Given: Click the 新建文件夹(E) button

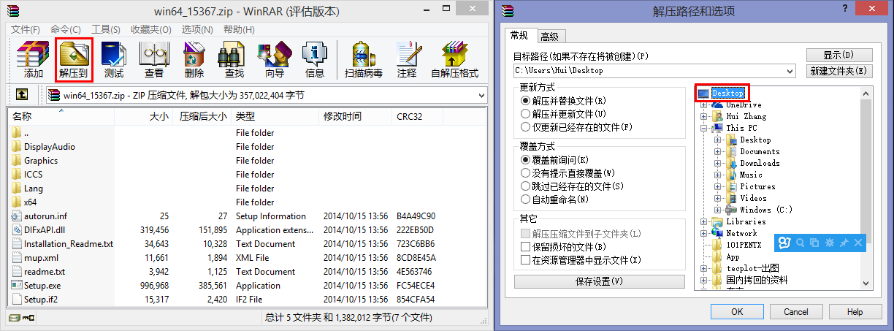Looking at the screenshot, I should (x=839, y=72).
